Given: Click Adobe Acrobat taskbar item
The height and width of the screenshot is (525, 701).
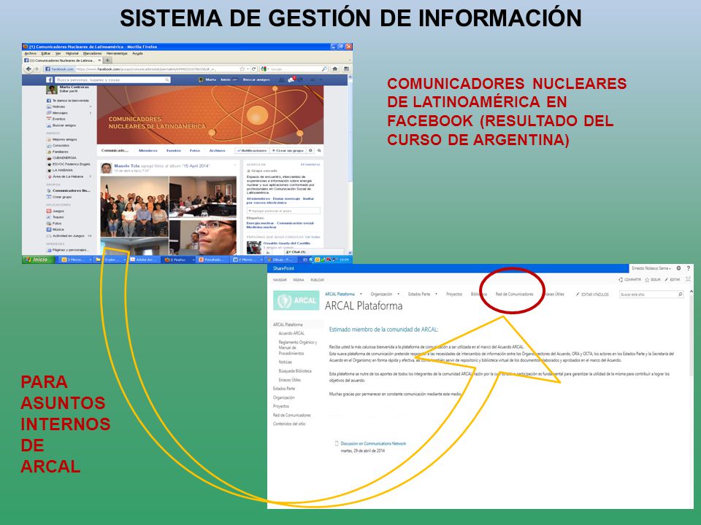Looking at the screenshot, I should tap(145, 260).
